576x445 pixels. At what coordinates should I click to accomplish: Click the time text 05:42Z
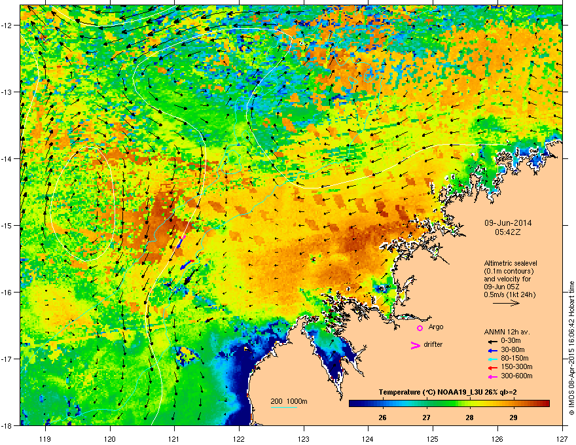pos(508,232)
